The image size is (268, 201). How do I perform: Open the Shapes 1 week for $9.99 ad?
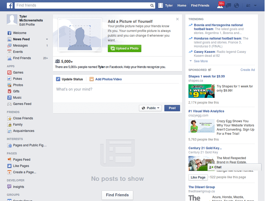coord(206,76)
